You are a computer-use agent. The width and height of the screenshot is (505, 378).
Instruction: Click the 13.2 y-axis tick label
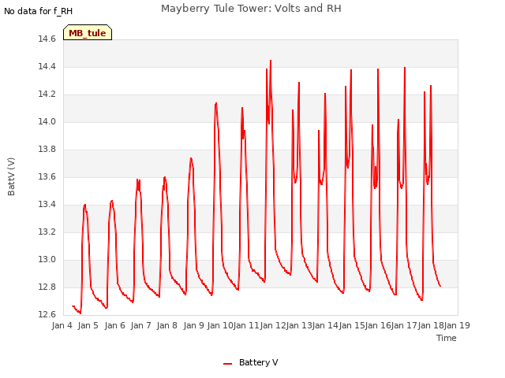(47, 232)
